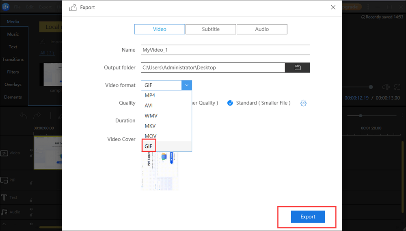Click the preview volume speaker icon
Screen dimensions: 406x231
pyautogui.click(x=386, y=87)
